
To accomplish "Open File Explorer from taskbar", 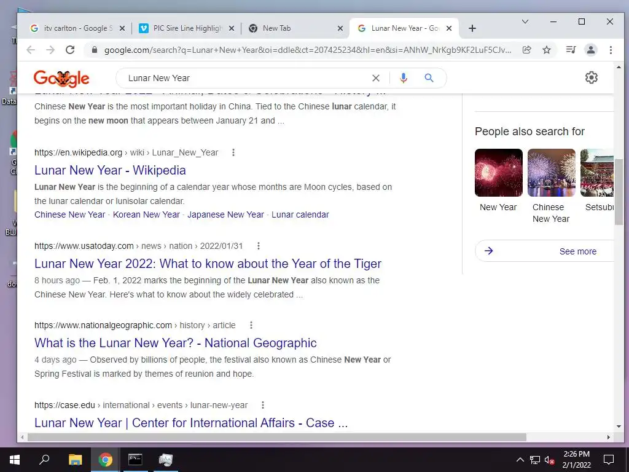I will click(75, 460).
